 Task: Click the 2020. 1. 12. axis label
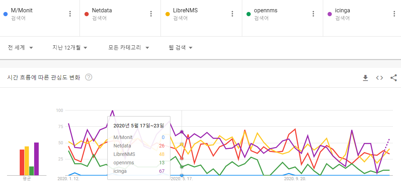69,178
